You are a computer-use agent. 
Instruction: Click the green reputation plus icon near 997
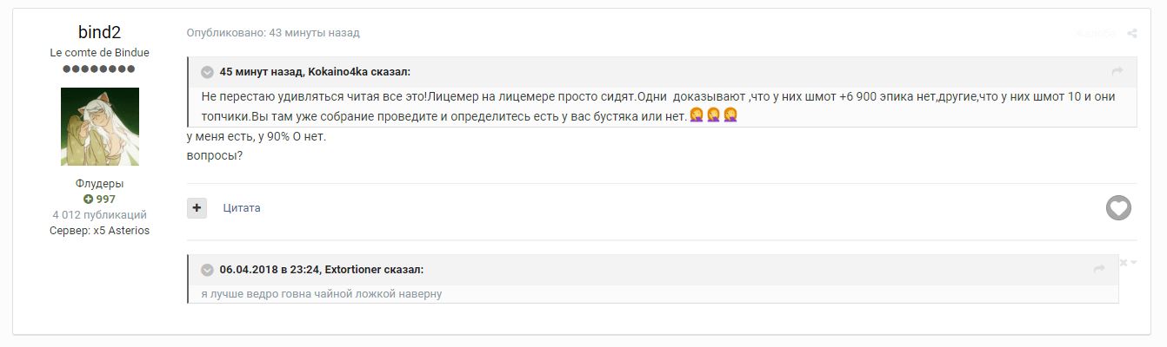point(88,200)
